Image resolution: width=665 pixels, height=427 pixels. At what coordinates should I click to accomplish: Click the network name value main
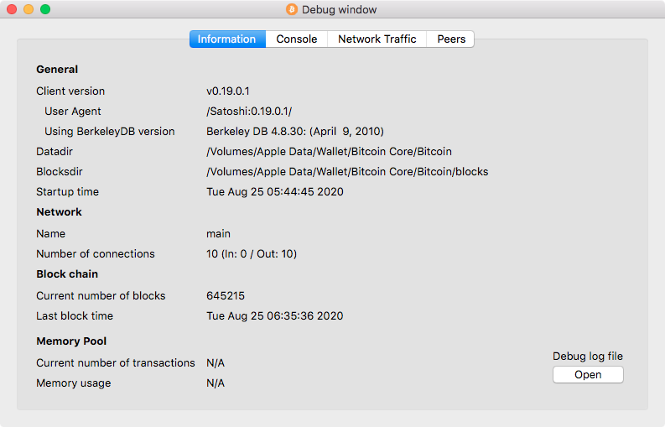(218, 234)
